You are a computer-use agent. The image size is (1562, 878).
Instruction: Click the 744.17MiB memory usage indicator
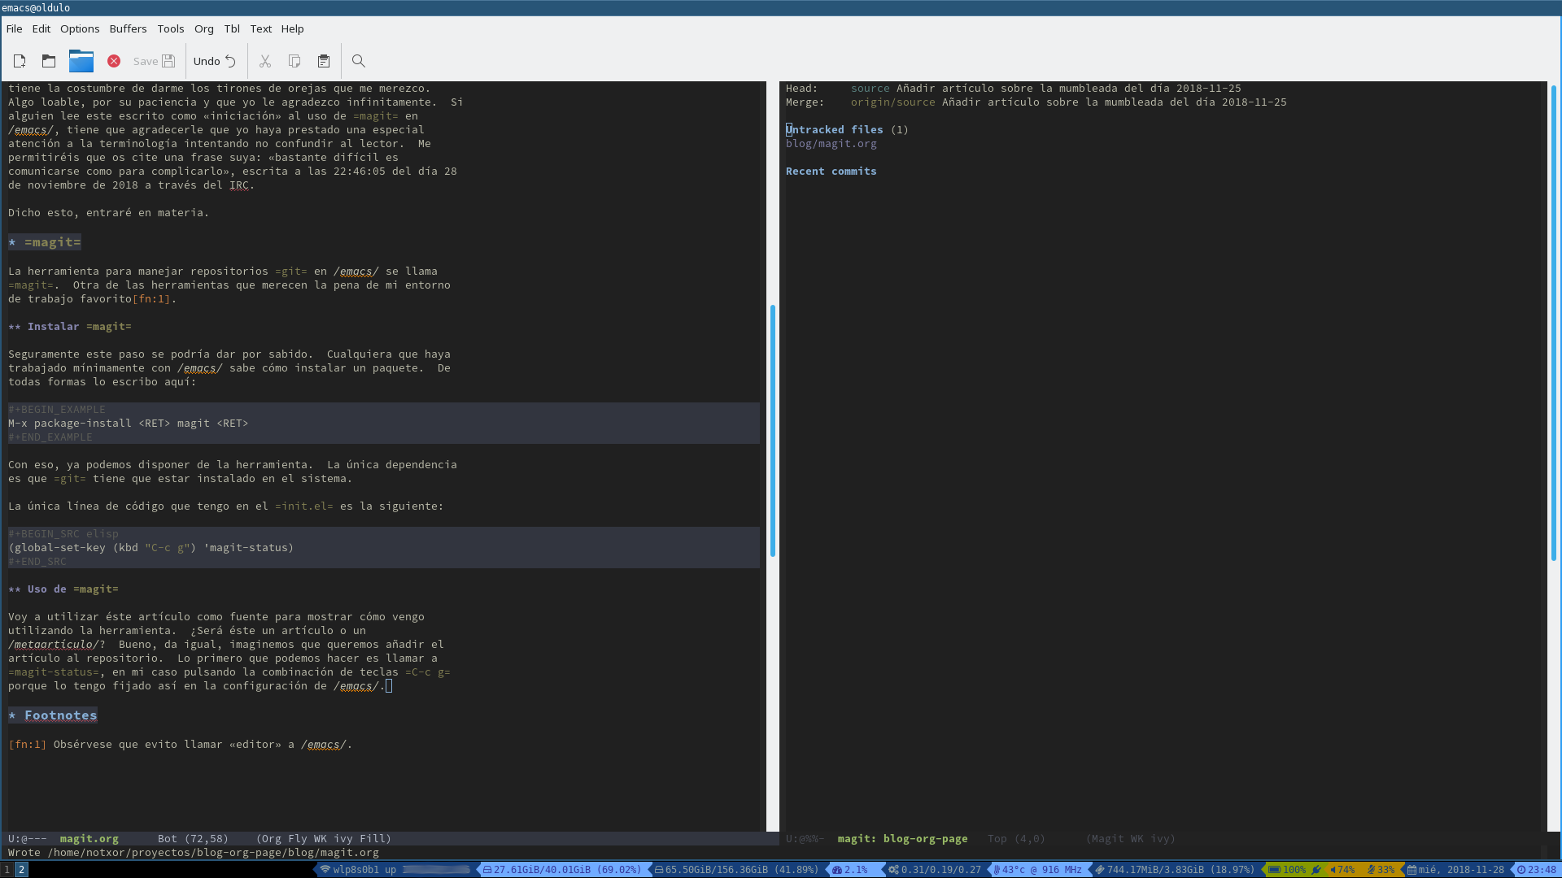[1175, 870]
